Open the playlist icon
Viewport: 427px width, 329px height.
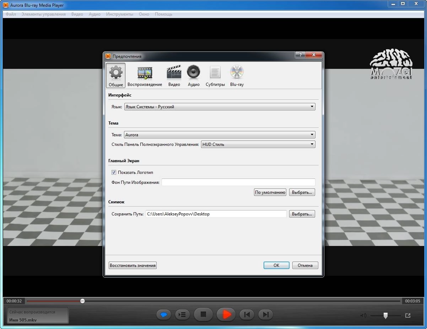pos(182,314)
